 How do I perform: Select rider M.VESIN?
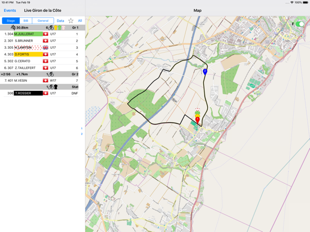pyautogui.click(x=41, y=81)
